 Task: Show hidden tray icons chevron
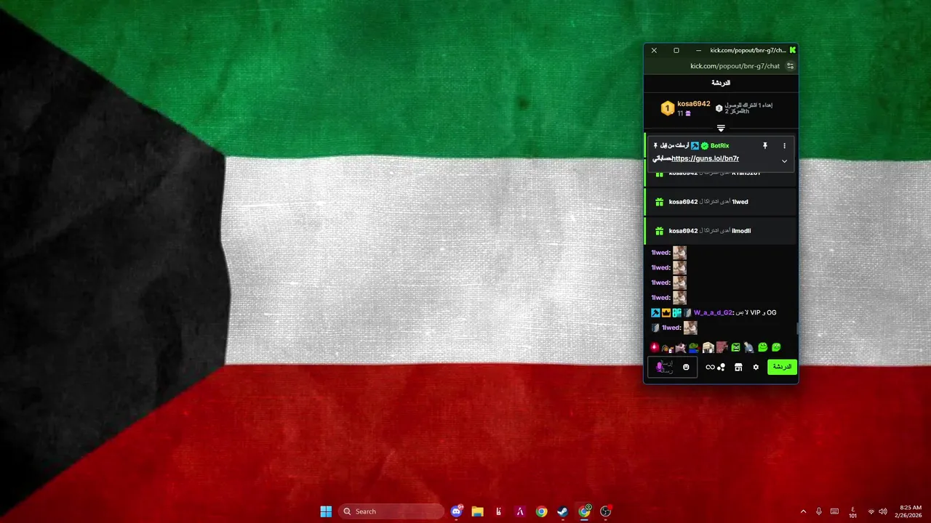pos(803,511)
